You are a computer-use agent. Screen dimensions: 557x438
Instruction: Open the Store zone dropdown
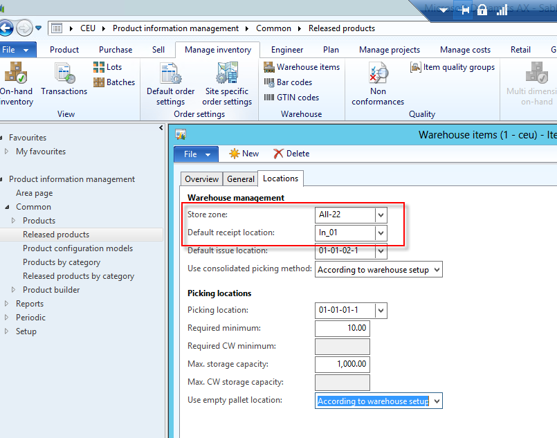click(x=381, y=215)
